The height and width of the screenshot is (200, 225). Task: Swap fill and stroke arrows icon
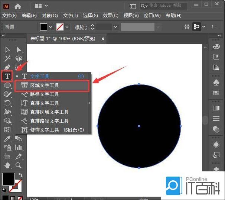click(20, 175)
